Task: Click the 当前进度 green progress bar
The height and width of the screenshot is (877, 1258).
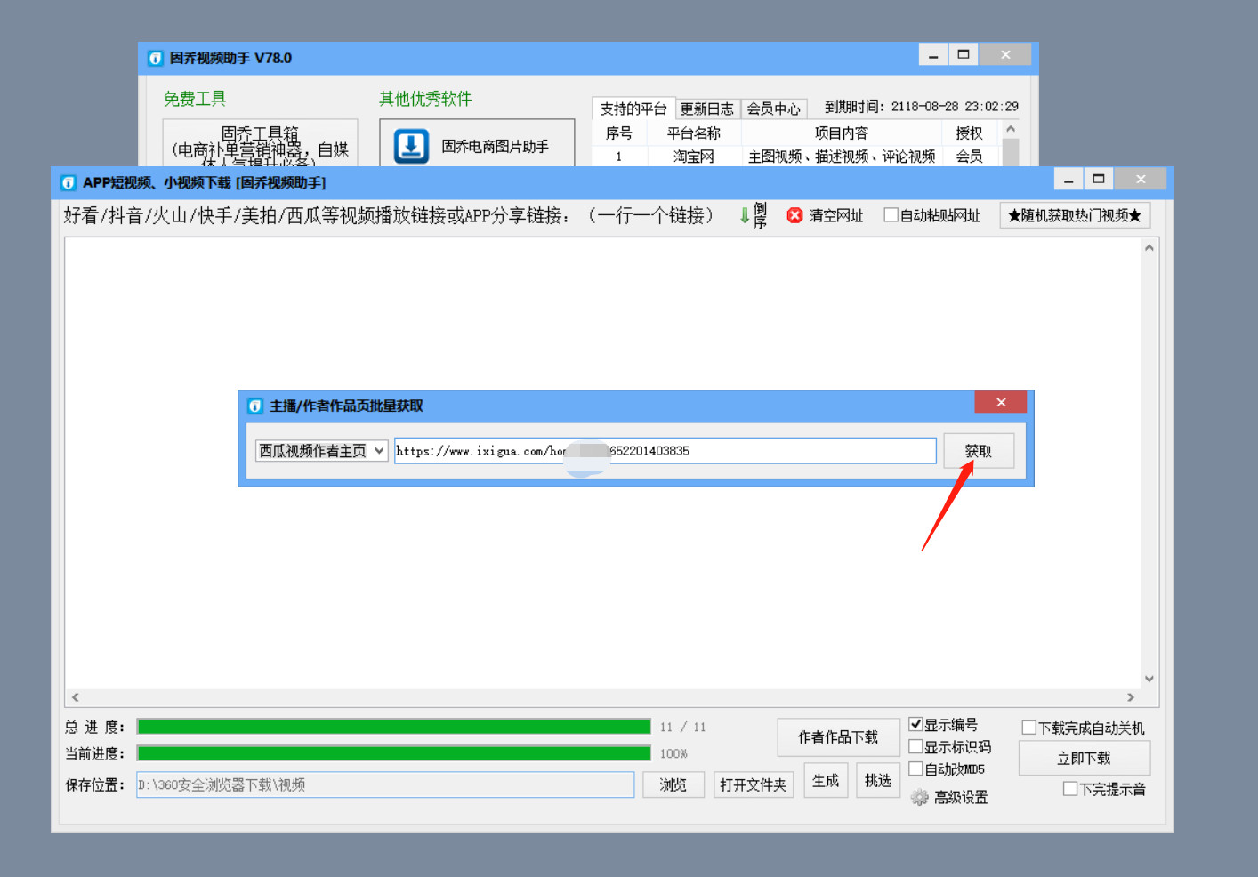Action: pyautogui.click(x=391, y=752)
